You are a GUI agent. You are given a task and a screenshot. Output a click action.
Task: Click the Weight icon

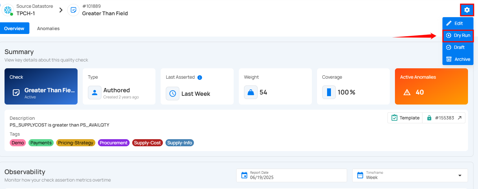[x=251, y=92]
